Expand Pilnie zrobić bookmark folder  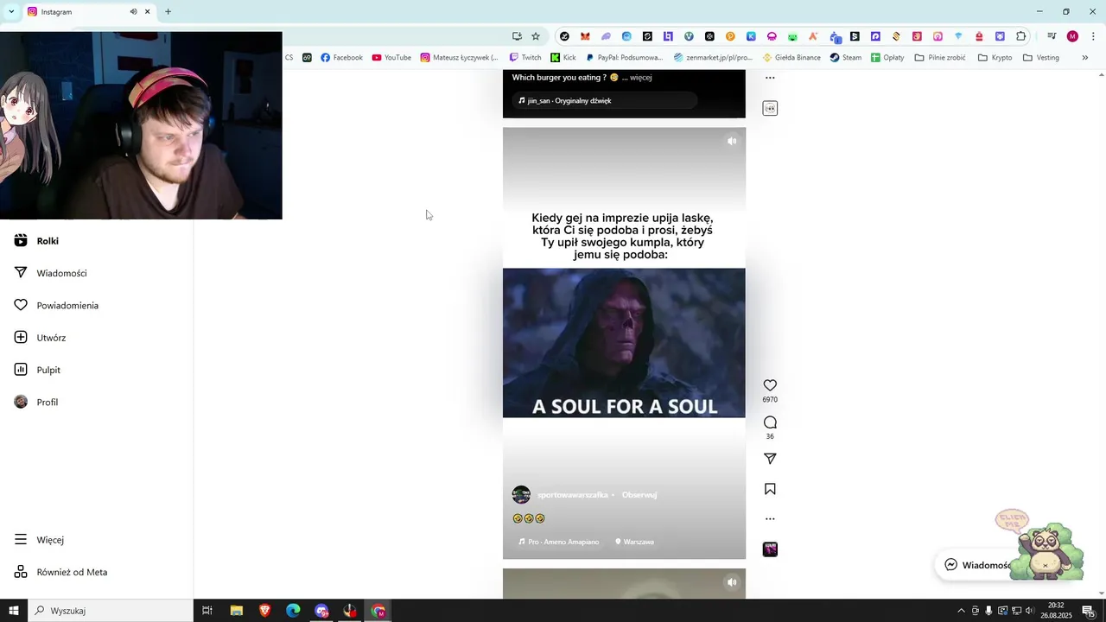click(x=940, y=58)
